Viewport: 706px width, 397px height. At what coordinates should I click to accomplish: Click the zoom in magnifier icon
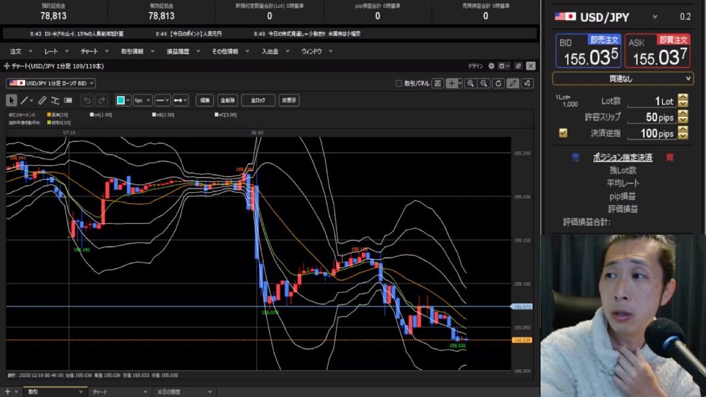[x=470, y=84]
